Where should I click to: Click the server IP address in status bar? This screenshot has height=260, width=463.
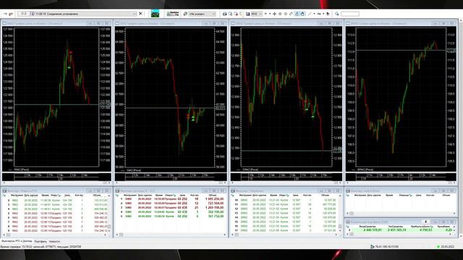pyautogui.click(x=387, y=247)
